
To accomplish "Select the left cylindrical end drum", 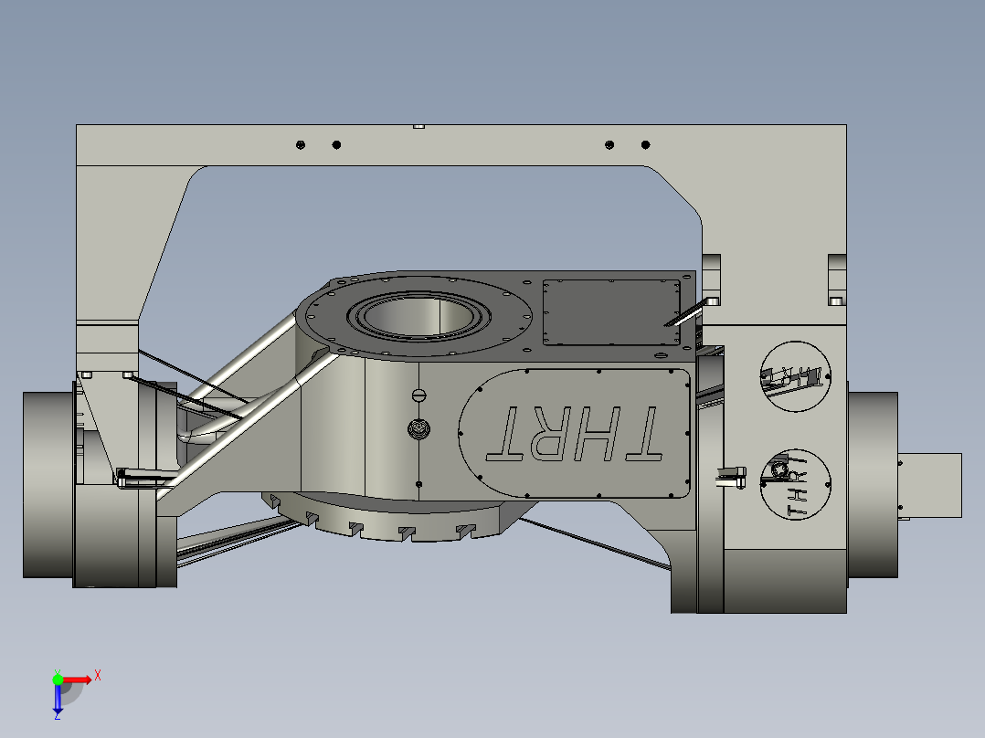I will (48, 485).
